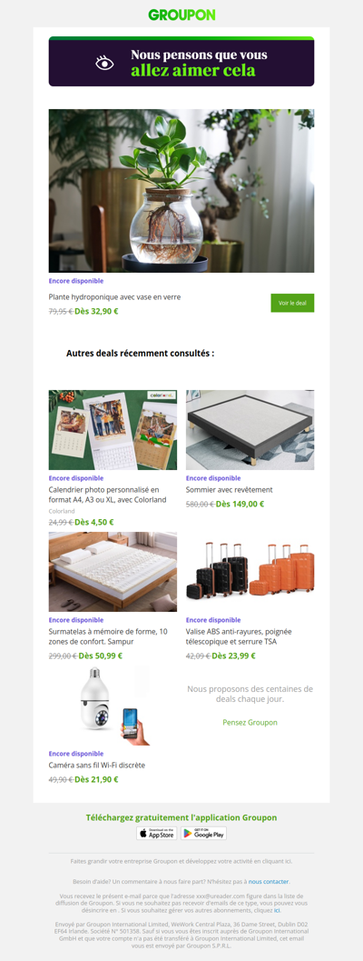Click 'Nous pensons que vous allez aimer cela' banner
Screen dimensions: 363x961
point(181,61)
